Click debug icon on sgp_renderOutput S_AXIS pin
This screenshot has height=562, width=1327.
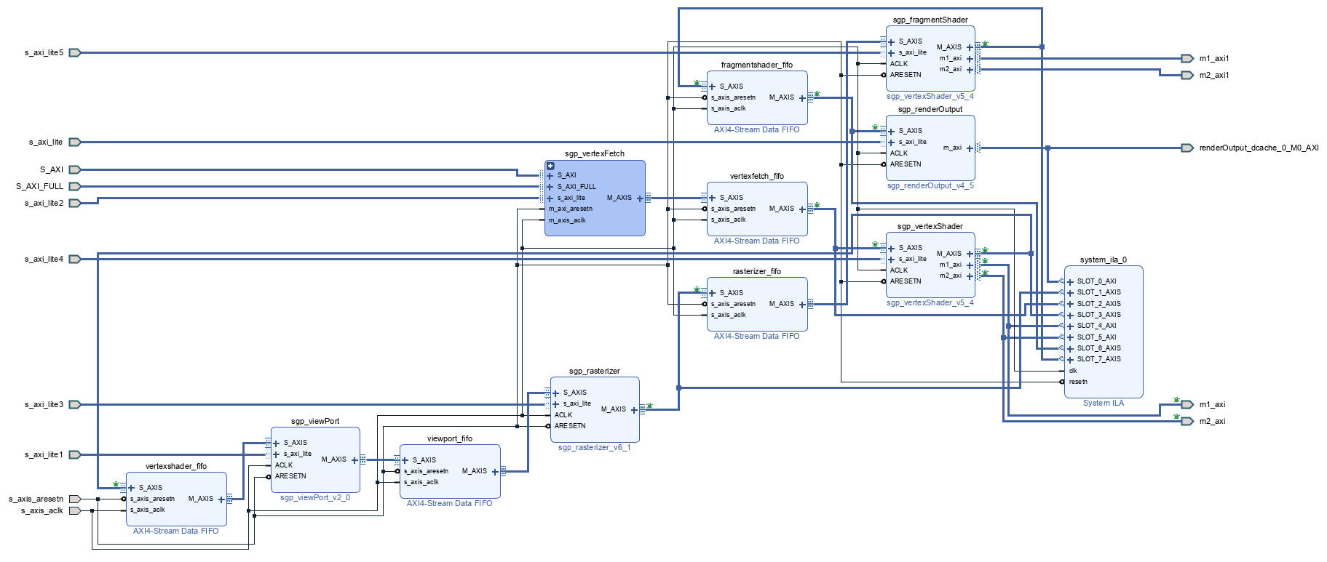pyautogui.click(x=876, y=128)
